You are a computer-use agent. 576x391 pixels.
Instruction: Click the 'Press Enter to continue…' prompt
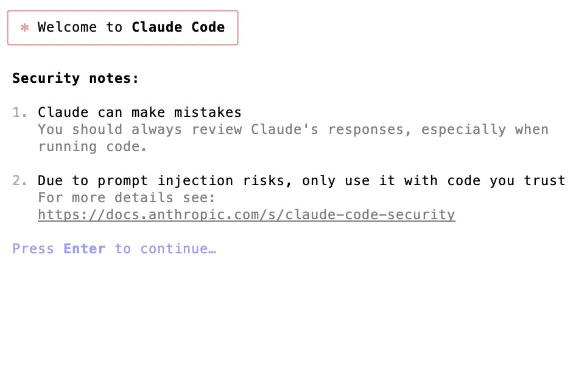(x=114, y=248)
